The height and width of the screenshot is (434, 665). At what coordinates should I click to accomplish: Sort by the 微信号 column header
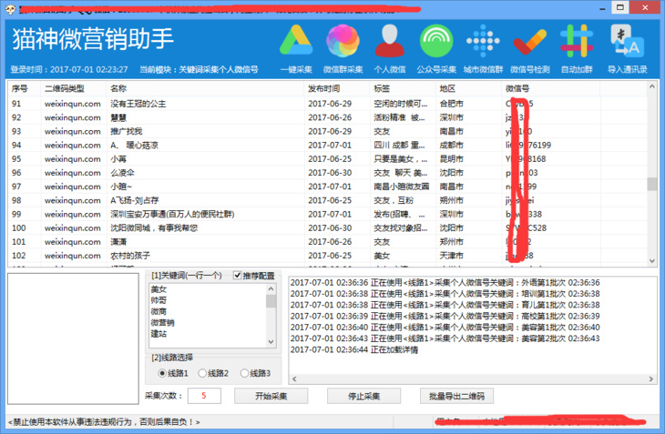[551, 88]
